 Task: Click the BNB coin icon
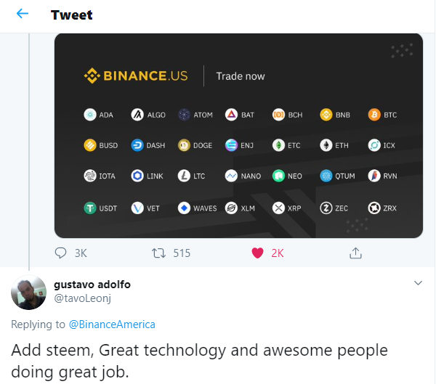(326, 115)
